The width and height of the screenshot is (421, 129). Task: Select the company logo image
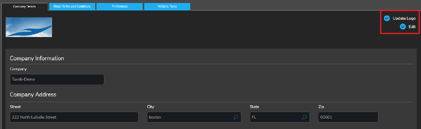29,27
